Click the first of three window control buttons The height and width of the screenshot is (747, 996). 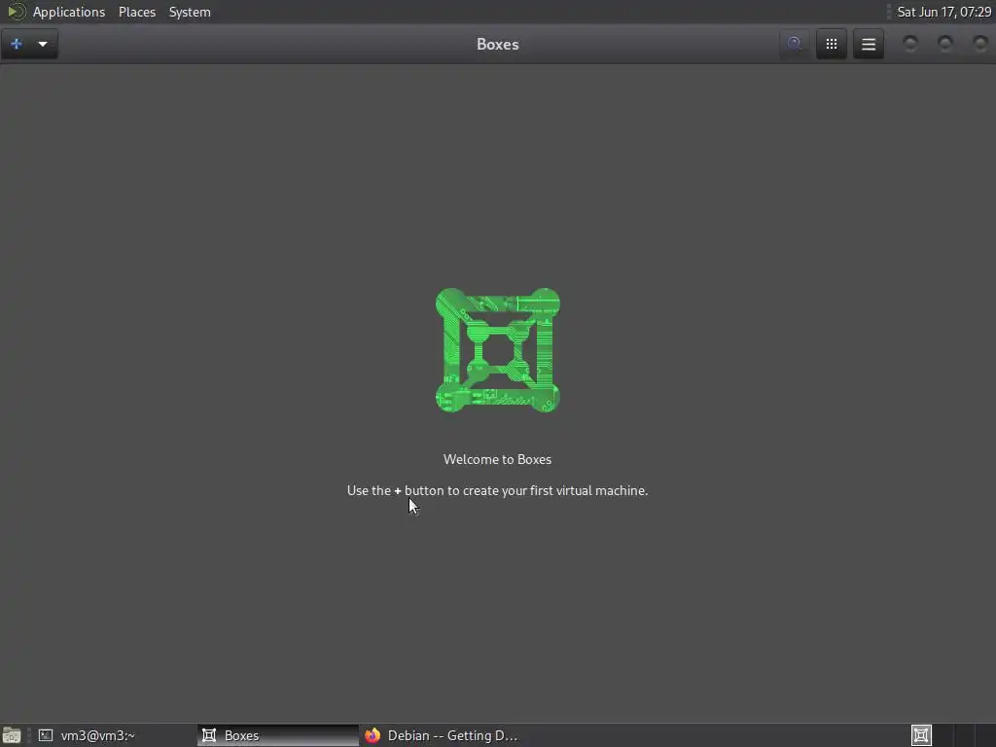point(910,43)
